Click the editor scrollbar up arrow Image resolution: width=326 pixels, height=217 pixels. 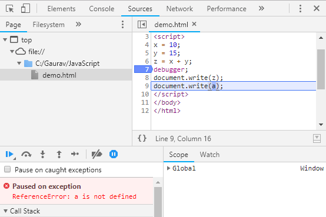pos(321,38)
